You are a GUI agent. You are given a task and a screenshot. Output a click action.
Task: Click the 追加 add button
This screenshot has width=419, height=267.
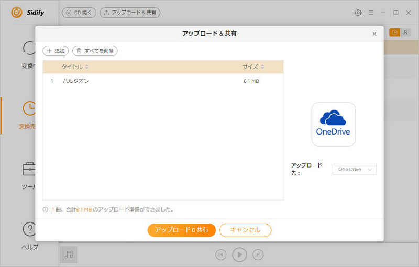[x=56, y=51]
